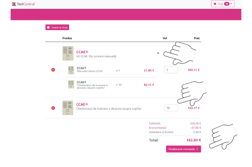Image resolution: width=252 pixels, height=167 pixels.
Task: Click the TestCentral logo
Action: [x=23, y=4]
